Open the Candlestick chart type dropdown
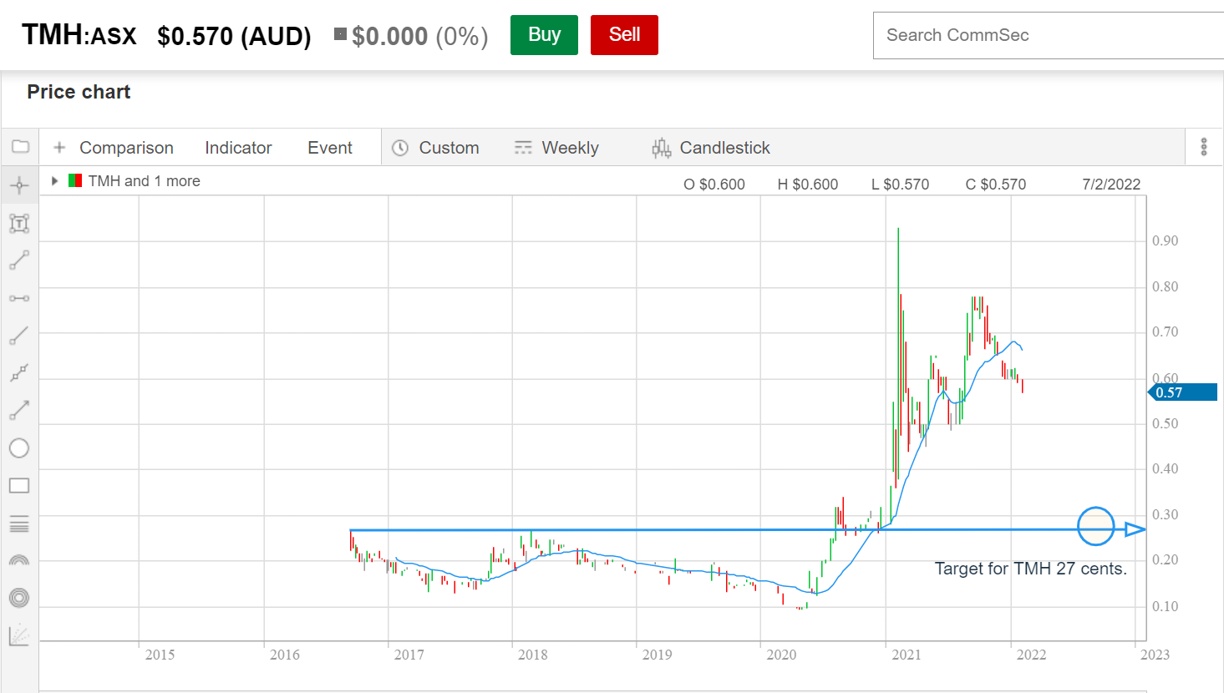This screenshot has height=693, width=1224. [x=711, y=148]
